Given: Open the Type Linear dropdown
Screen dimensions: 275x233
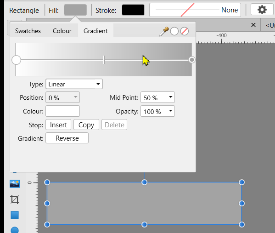Looking at the screenshot, I should (x=74, y=84).
